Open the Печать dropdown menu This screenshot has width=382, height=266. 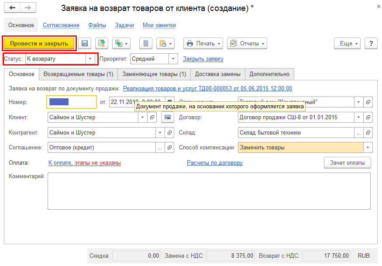coord(203,43)
